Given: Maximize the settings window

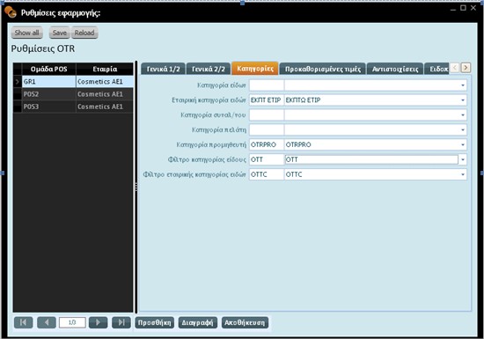Looking at the screenshot, I should tap(463, 8).
